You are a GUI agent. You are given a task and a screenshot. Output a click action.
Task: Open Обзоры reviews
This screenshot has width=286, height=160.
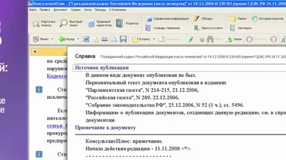(203, 19)
